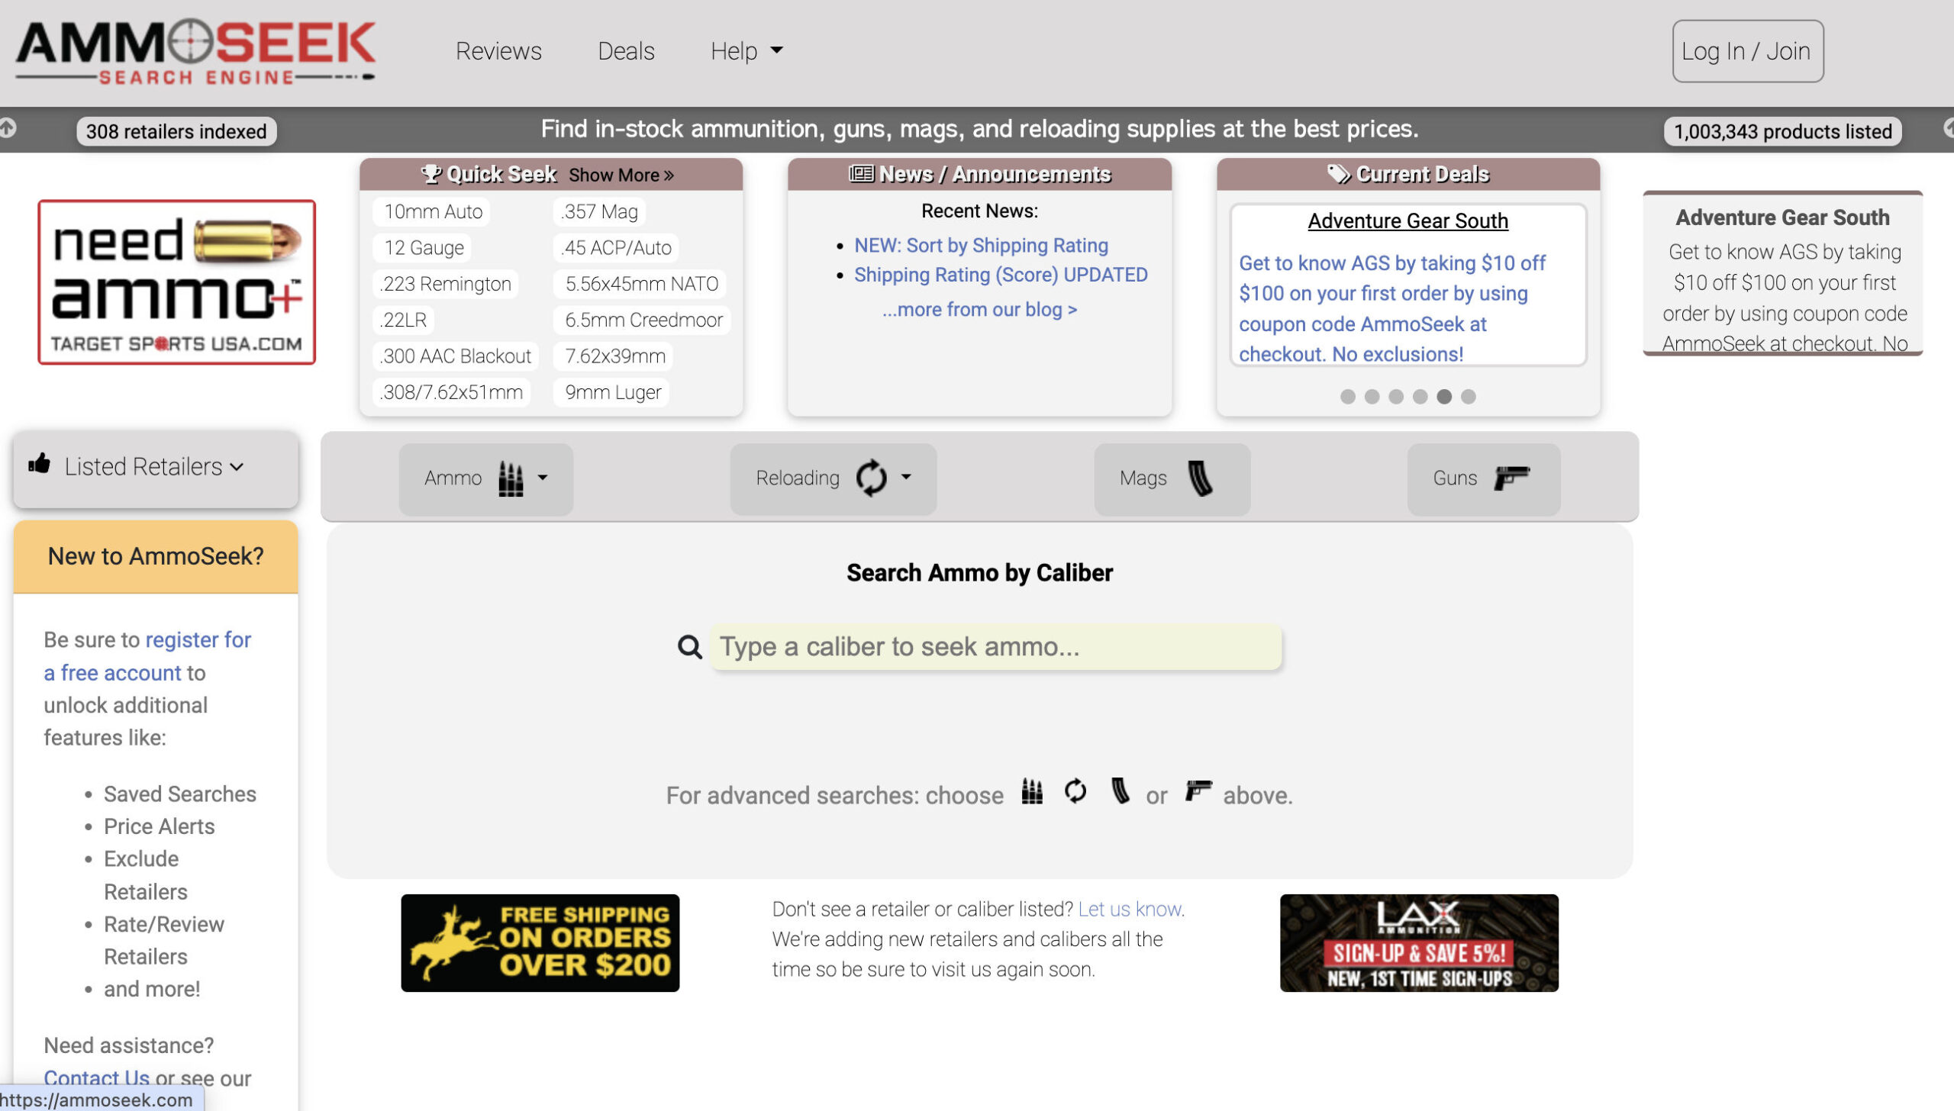Quick seek .45 ACP/Auto ammo
The image size is (1954, 1111).
tap(616, 247)
